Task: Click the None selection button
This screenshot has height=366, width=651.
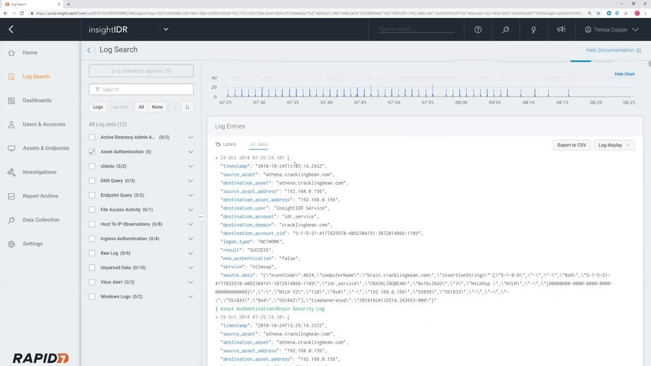Action: point(157,107)
